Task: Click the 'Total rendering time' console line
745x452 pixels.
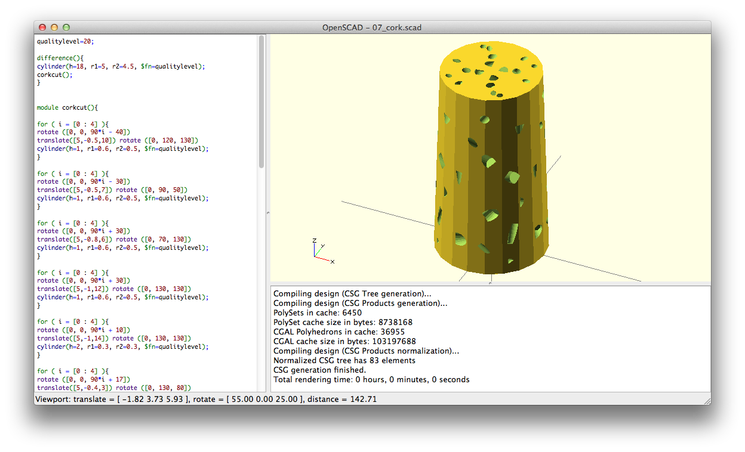Action: (x=371, y=379)
